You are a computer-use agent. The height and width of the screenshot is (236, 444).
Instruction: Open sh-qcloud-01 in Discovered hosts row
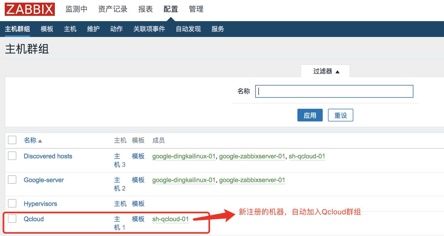coord(307,156)
